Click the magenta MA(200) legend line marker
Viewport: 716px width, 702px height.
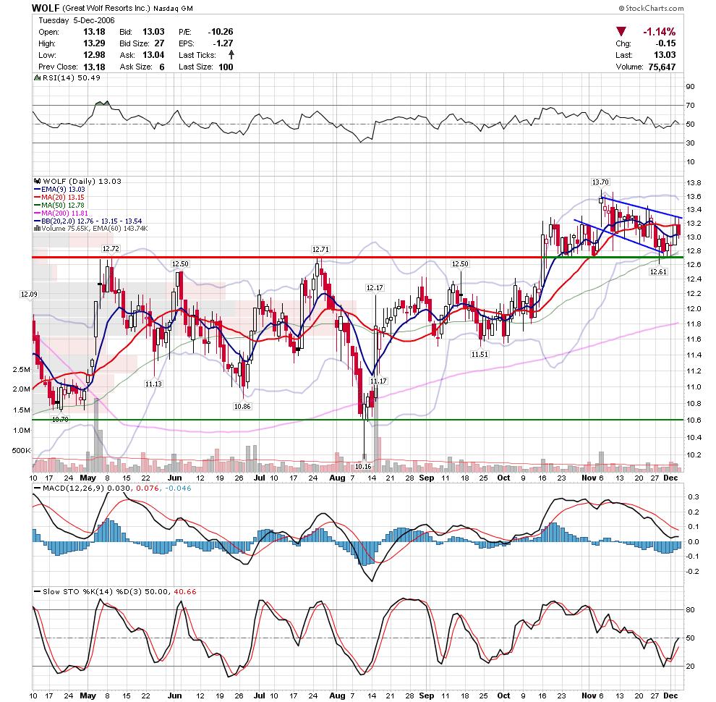tap(38, 213)
